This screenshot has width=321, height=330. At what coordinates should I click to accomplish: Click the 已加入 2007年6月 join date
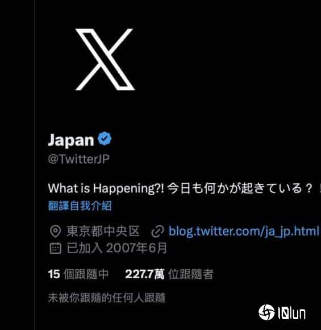click(x=117, y=248)
